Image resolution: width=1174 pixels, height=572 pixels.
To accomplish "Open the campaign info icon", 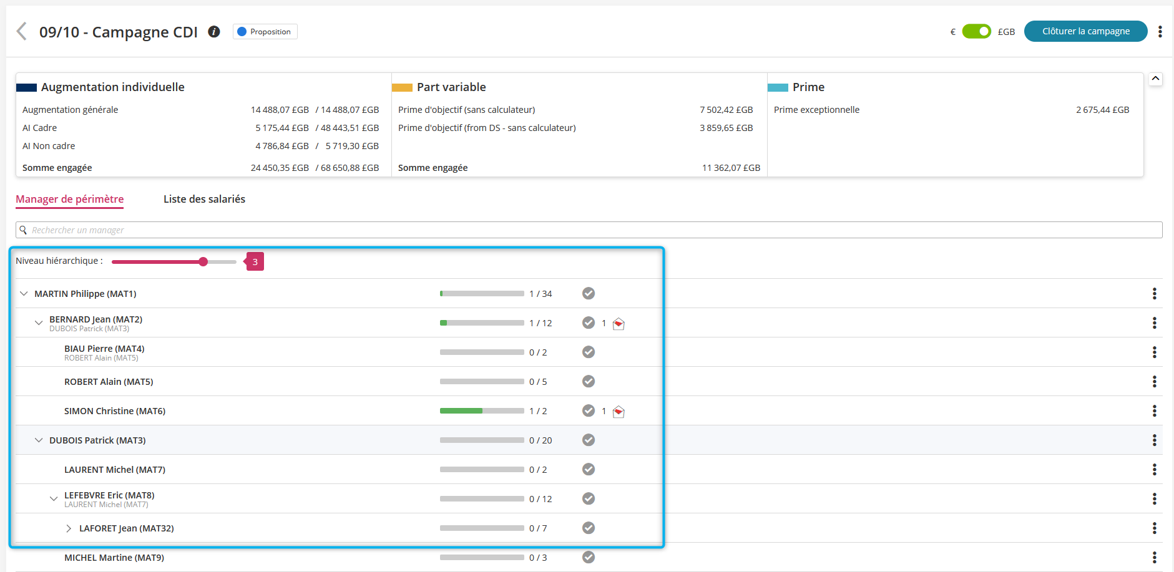I will click(x=214, y=32).
